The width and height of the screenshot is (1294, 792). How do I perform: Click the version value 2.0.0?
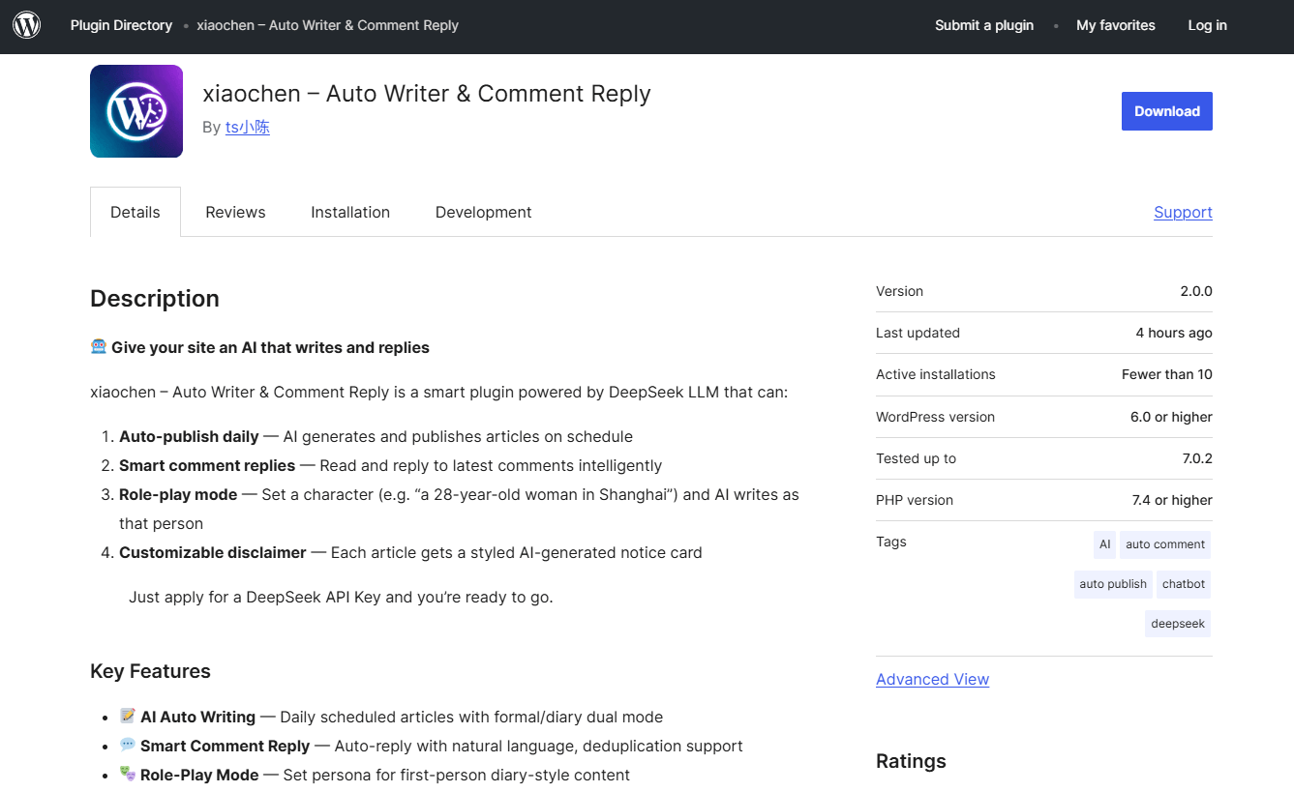click(x=1195, y=291)
